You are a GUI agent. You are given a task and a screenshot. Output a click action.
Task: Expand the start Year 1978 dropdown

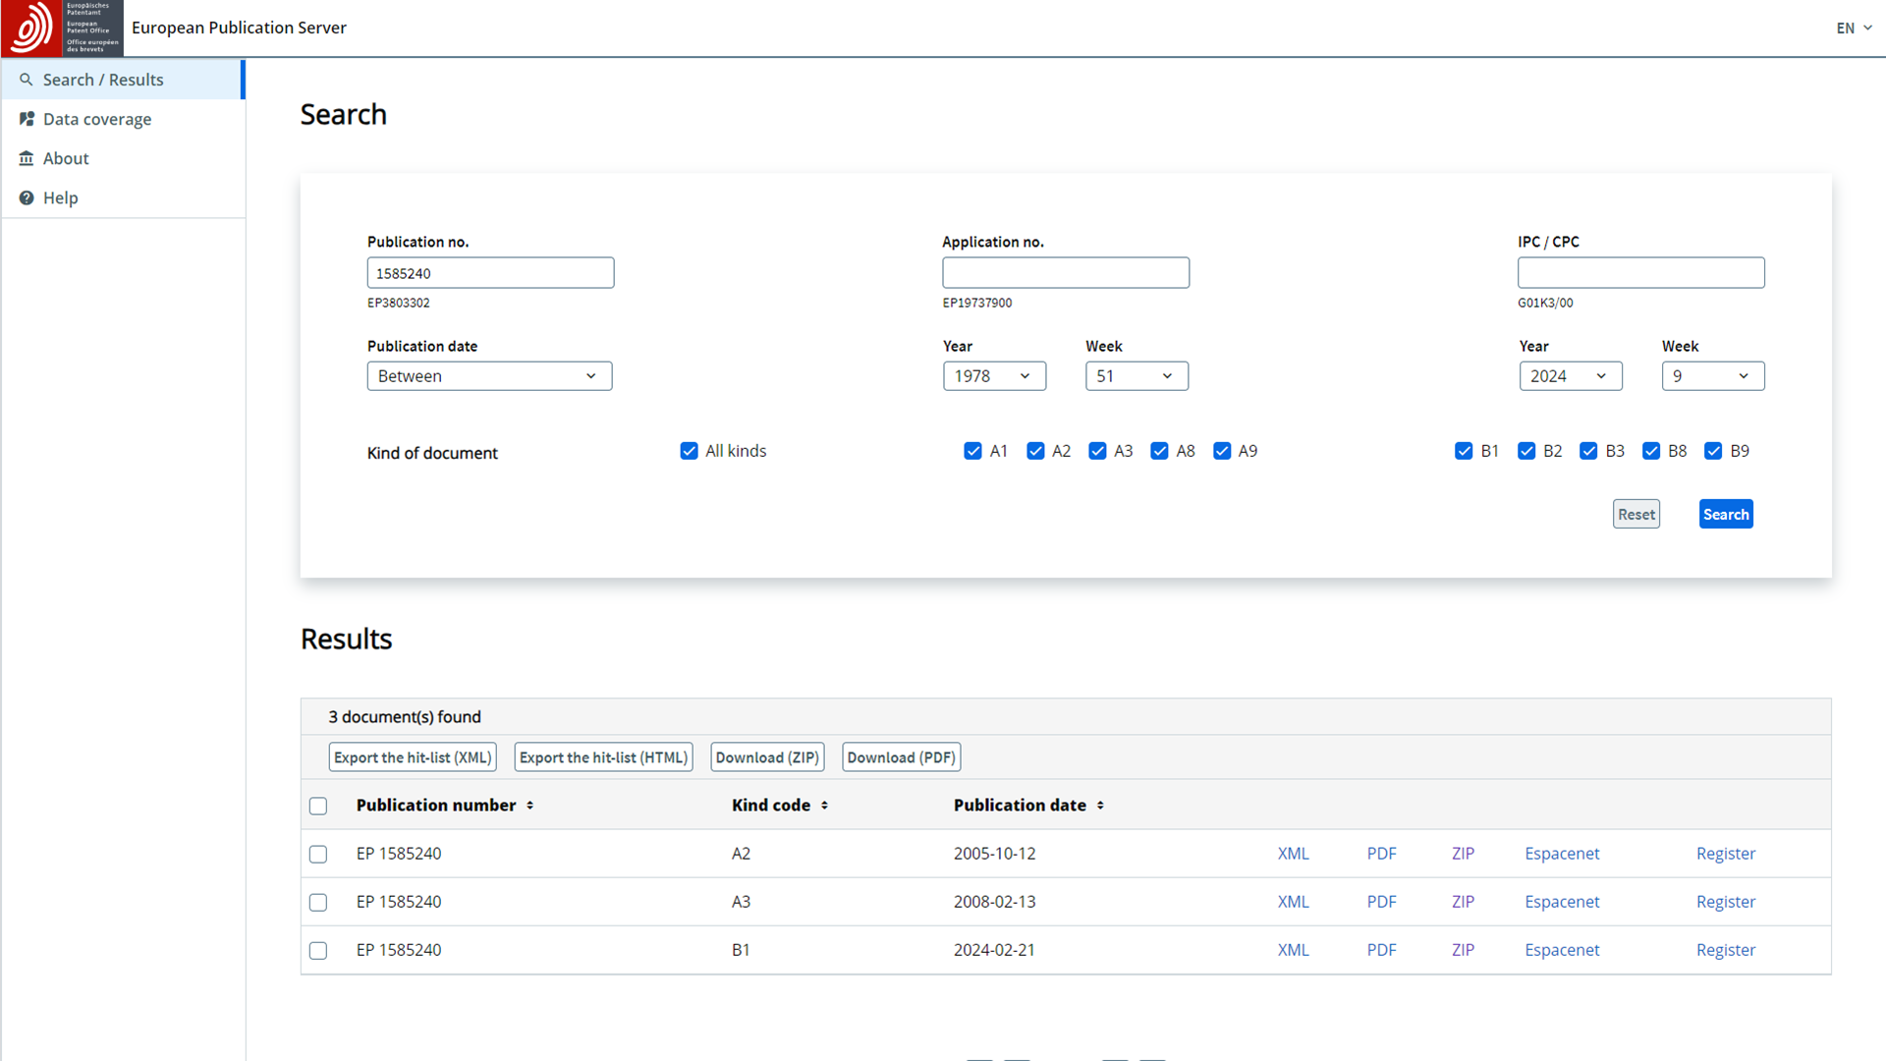[994, 376]
